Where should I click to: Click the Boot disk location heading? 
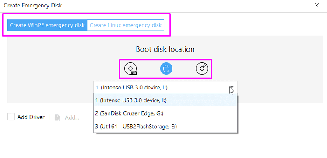pos(165,49)
